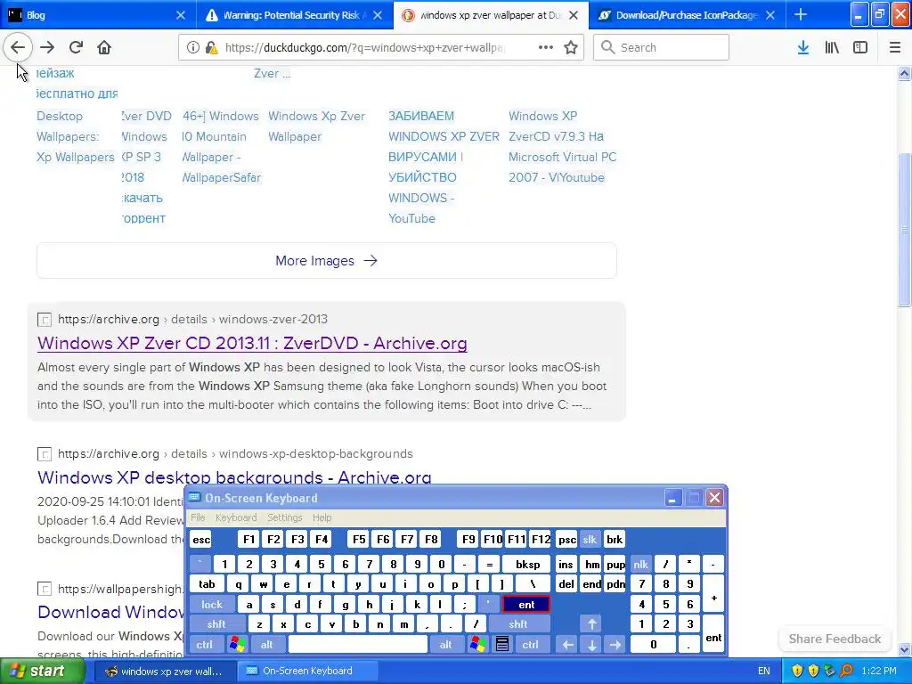912x684 pixels.
Task: Show site information icon in address bar
Action: click(x=192, y=47)
